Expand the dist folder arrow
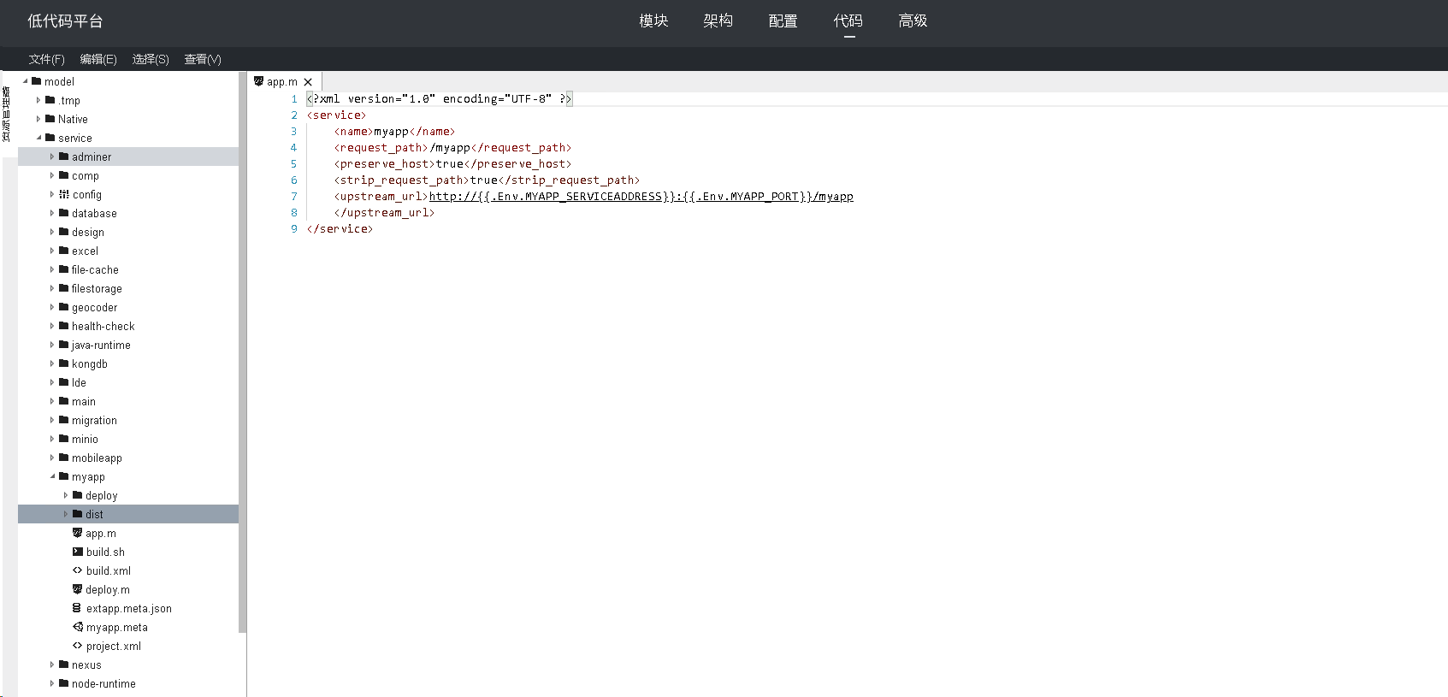Image resolution: width=1448 pixels, height=697 pixels. (66, 514)
